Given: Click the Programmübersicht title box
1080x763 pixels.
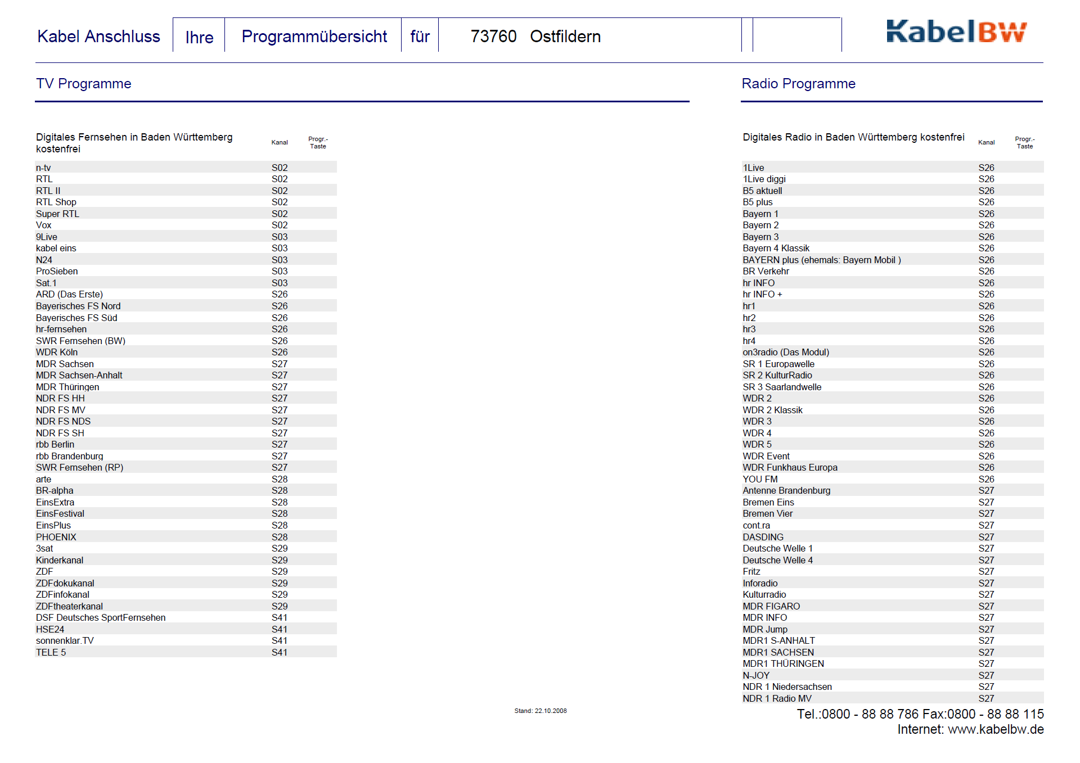Looking at the screenshot, I should (313, 37).
